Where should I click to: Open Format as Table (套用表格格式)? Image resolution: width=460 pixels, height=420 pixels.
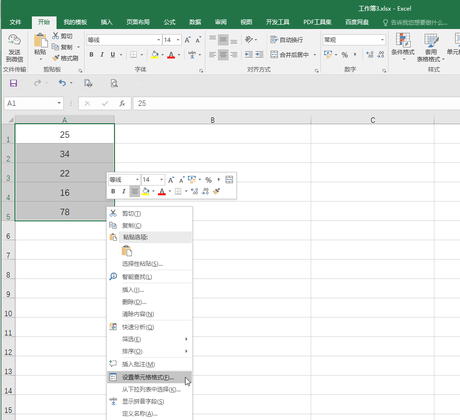point(431,48)
